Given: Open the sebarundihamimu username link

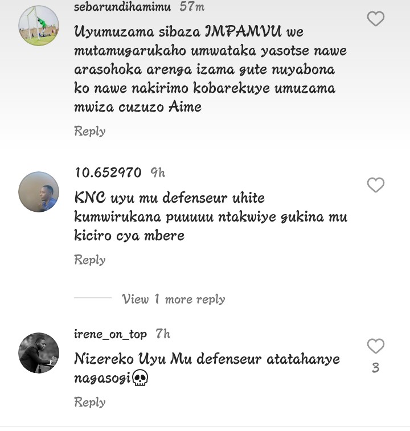Looking at the screenshot, I should [122, 7].
